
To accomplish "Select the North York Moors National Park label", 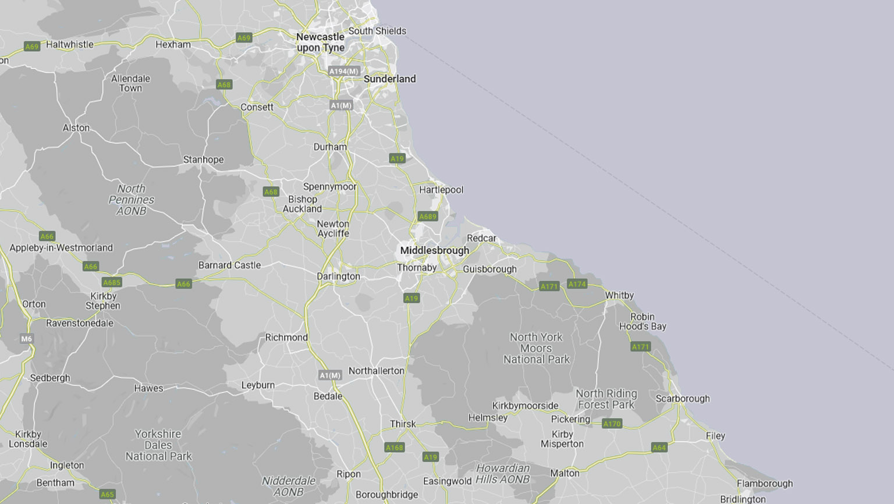I will [536, 348].
